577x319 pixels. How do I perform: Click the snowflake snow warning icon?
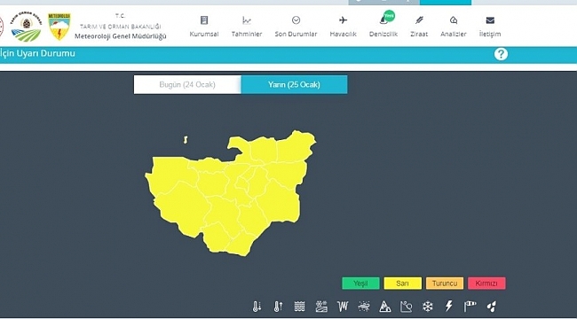point(428,306)
